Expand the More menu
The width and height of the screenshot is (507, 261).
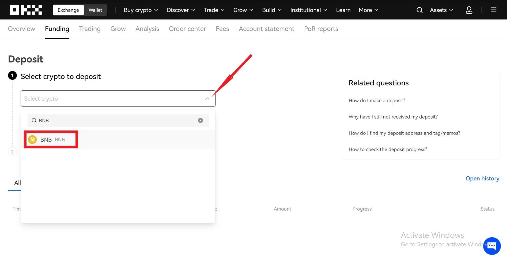tap(368, 10)
